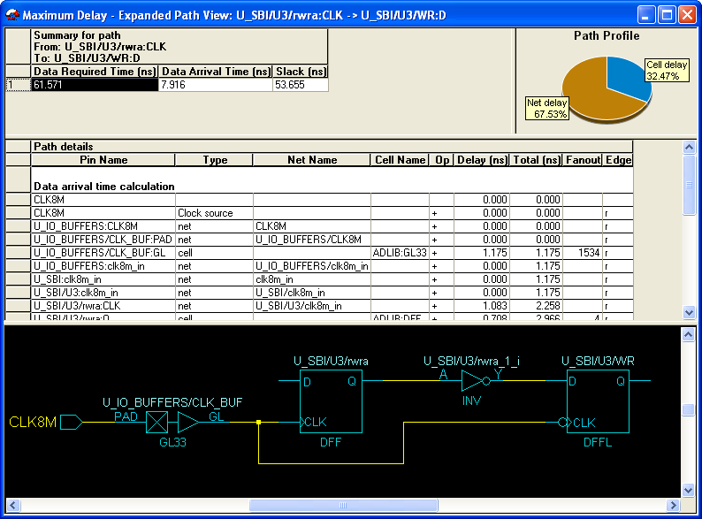Select row header for path 1 summary
702x519 pixels.
click(18, 85)
